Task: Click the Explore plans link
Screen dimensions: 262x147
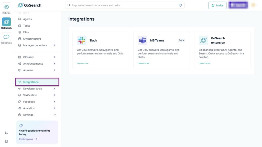Action: (28, 139)
